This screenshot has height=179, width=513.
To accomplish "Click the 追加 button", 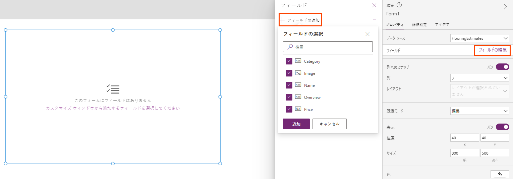I will pyautogui.click(x=296, y=124).
